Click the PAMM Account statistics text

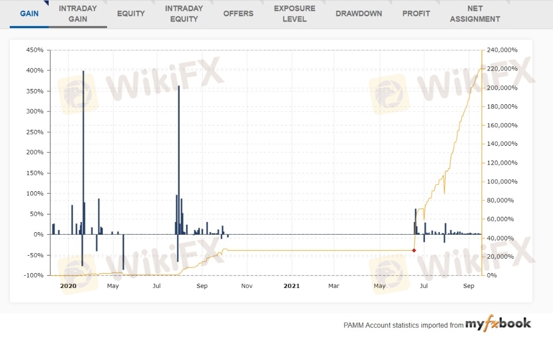pos(403,325)
